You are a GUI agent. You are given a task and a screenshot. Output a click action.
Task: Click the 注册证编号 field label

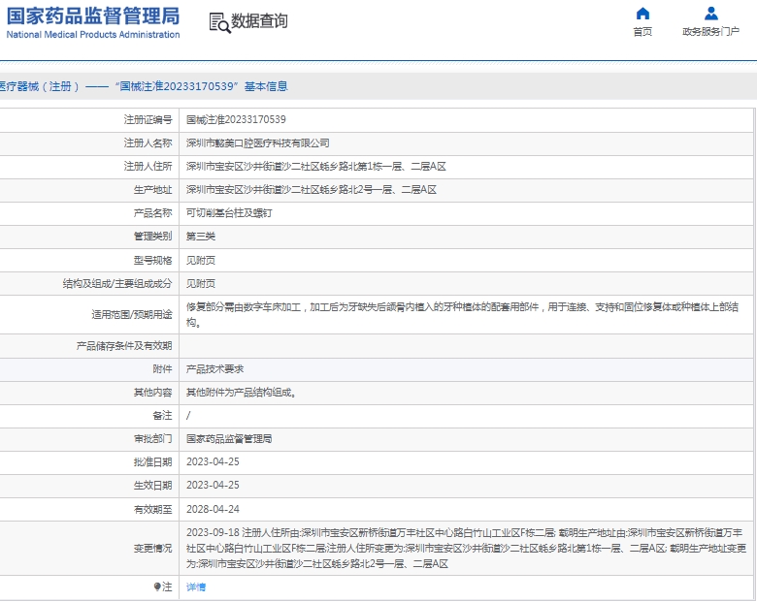click(148, 119)
